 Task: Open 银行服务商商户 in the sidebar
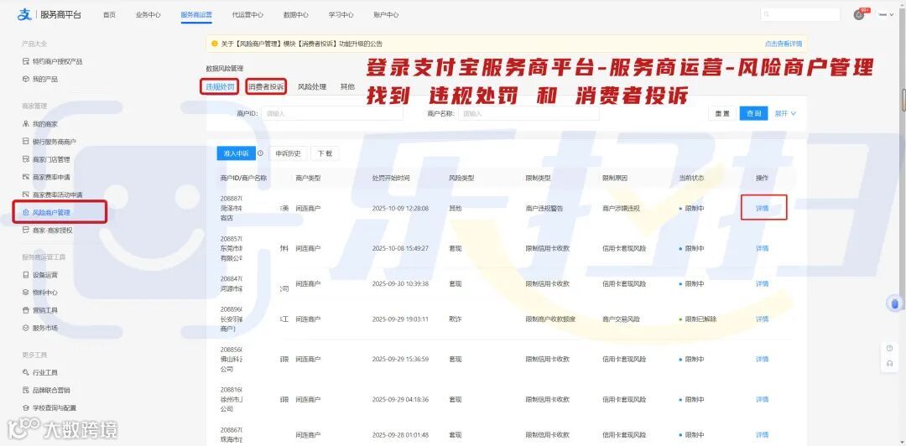[x=55, y=142]
